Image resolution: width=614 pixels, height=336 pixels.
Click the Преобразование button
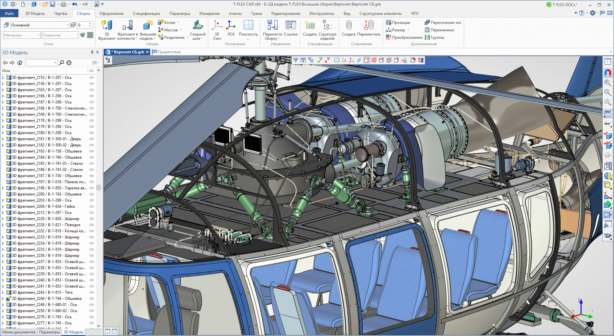pyautogui.click(x=404, y=37)
